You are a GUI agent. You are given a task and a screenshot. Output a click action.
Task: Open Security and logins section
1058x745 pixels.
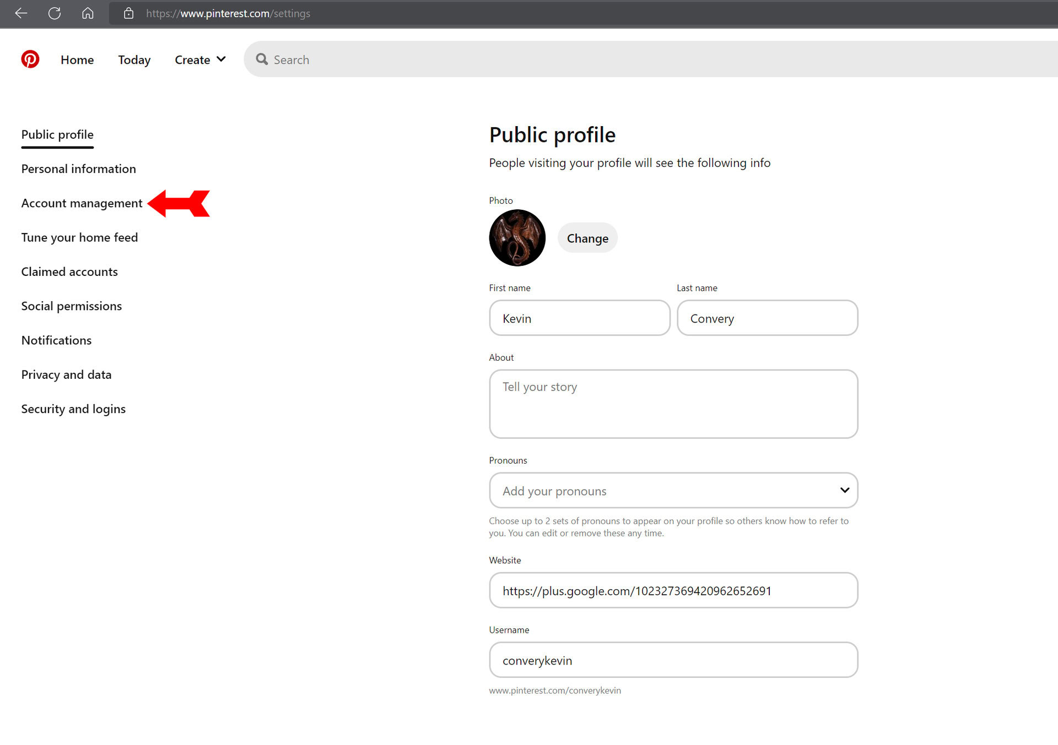pyautogui.click(x=73, y=409)
